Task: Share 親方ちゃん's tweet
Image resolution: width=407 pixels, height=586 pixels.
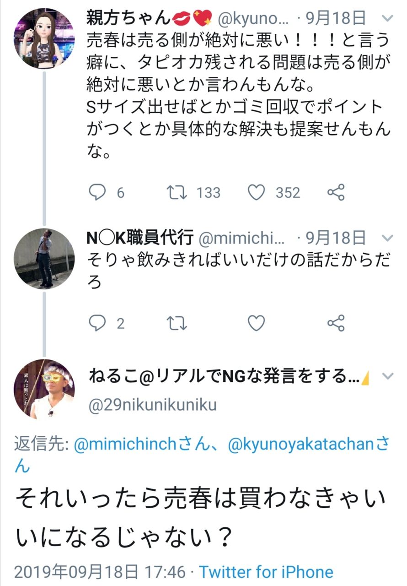Action: (336, 192)
